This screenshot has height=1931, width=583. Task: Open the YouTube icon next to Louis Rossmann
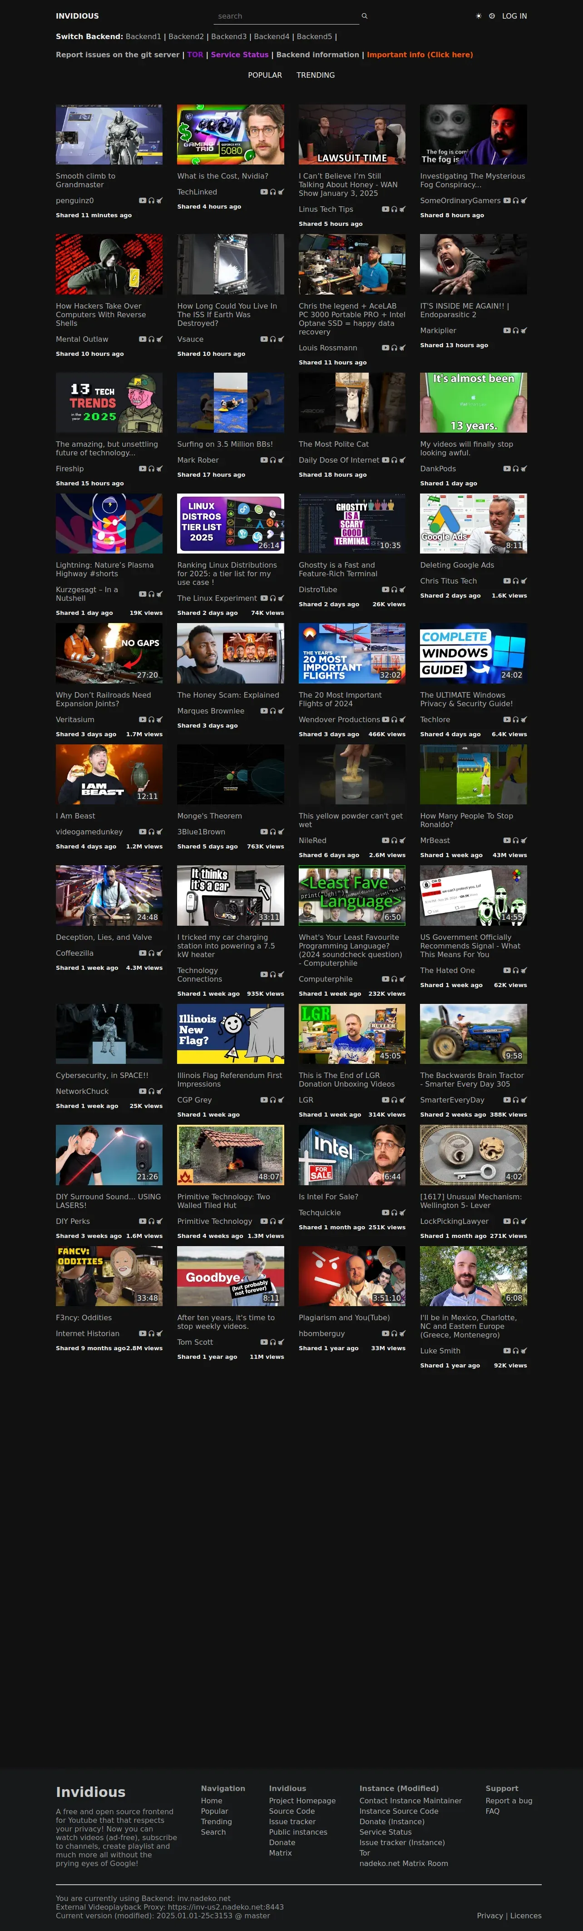pyautogui.click(x=385, y=348)
